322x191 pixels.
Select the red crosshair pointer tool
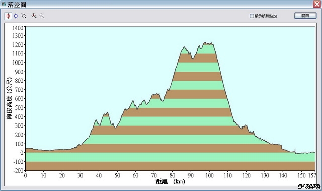[x=8, y=16]
